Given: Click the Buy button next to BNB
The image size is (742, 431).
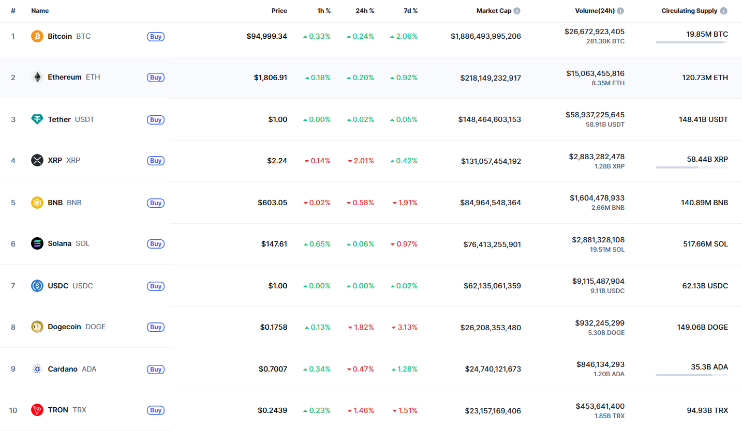Looking at the screenshot, I should (x=156, y=203).
